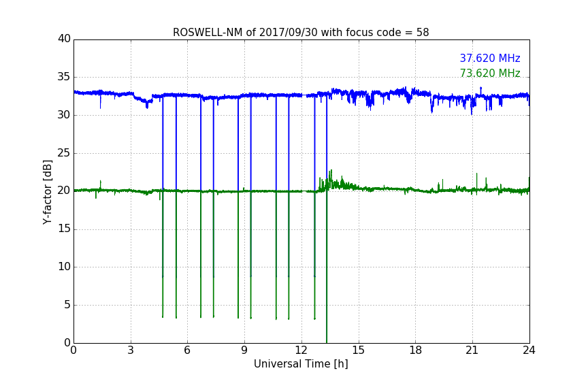Click the x-axis tick label '9'
The image size is (588, 392).
(244, 350)
